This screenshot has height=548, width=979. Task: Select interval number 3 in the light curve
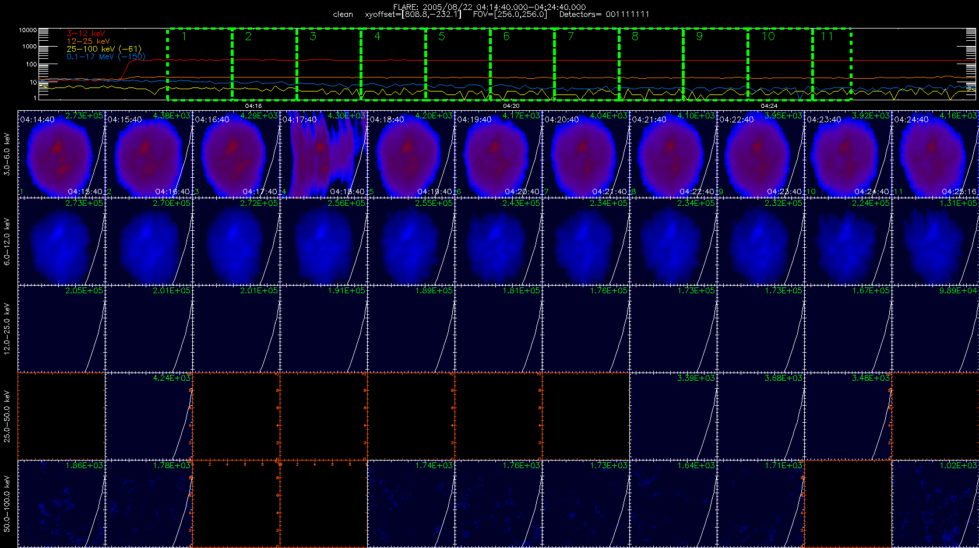pos(329,64)
